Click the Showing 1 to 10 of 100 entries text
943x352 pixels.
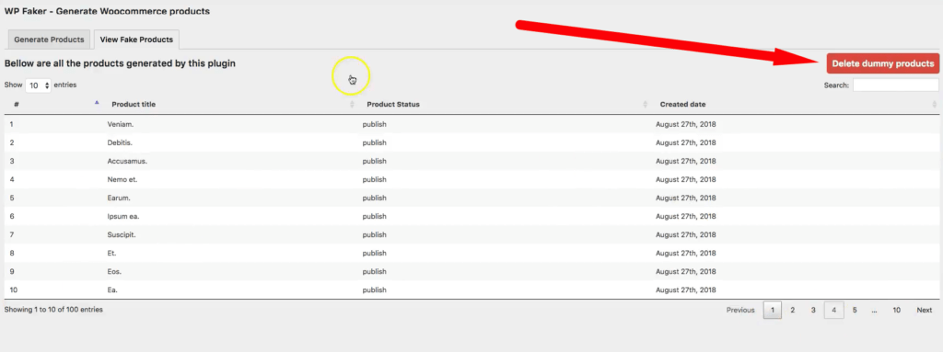click(53, 310)
